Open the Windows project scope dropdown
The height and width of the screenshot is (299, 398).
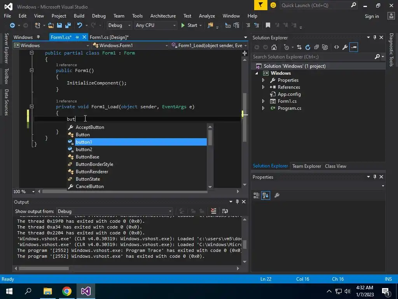tap(52, 45)
